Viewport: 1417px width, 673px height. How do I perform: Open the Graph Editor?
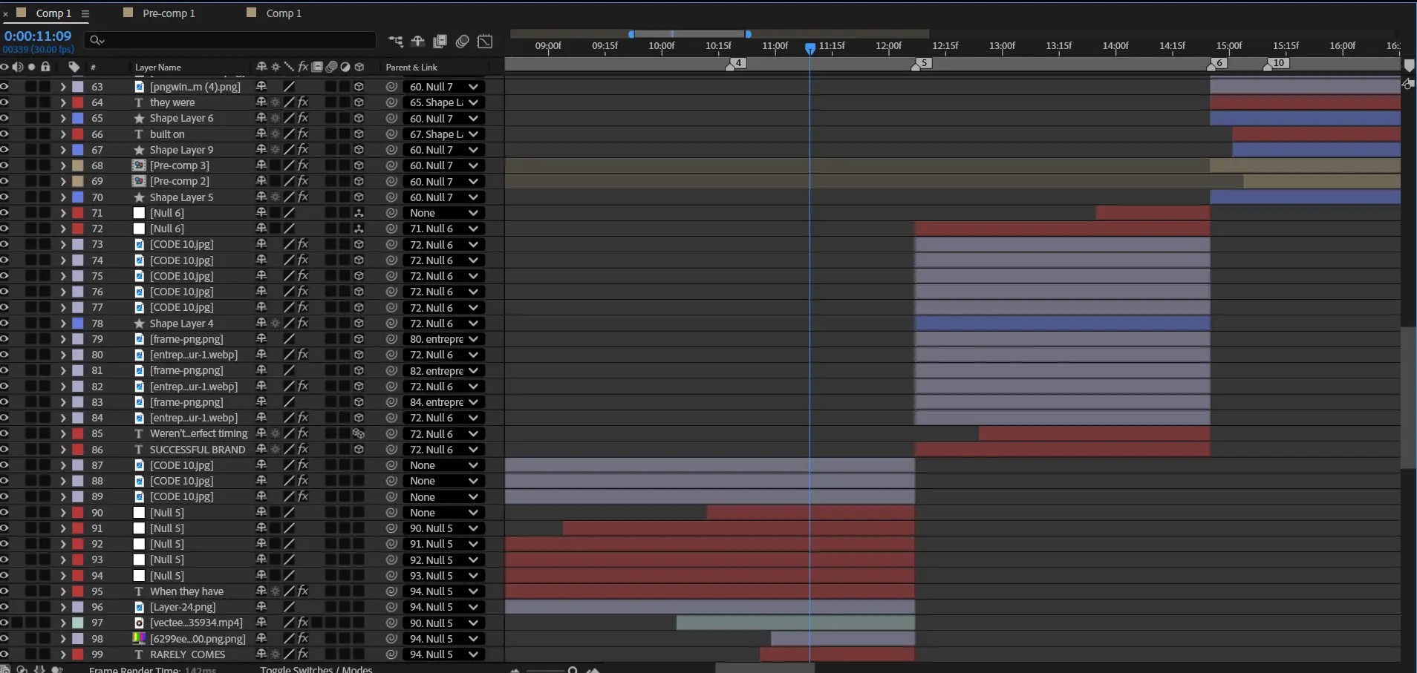[x=485, y=42]
